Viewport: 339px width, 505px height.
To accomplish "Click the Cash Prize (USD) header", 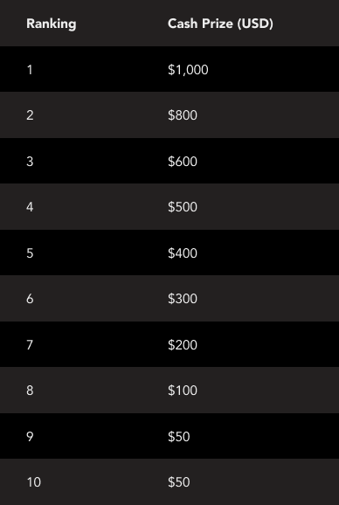I will [220, 24].
